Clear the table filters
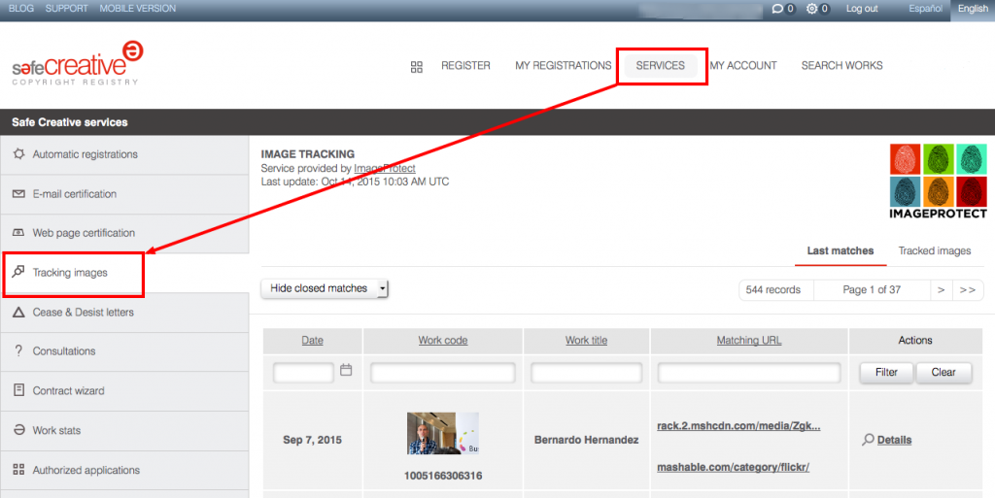This screenshot has width=995, height=498. pos(944,372)
